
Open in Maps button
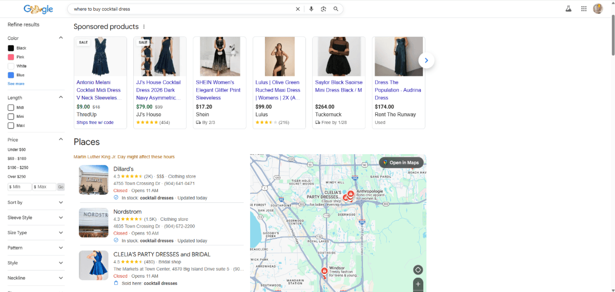(x=401, y=162)
